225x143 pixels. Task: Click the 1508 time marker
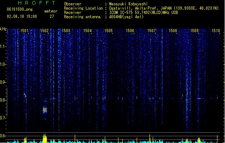[173, 31]
